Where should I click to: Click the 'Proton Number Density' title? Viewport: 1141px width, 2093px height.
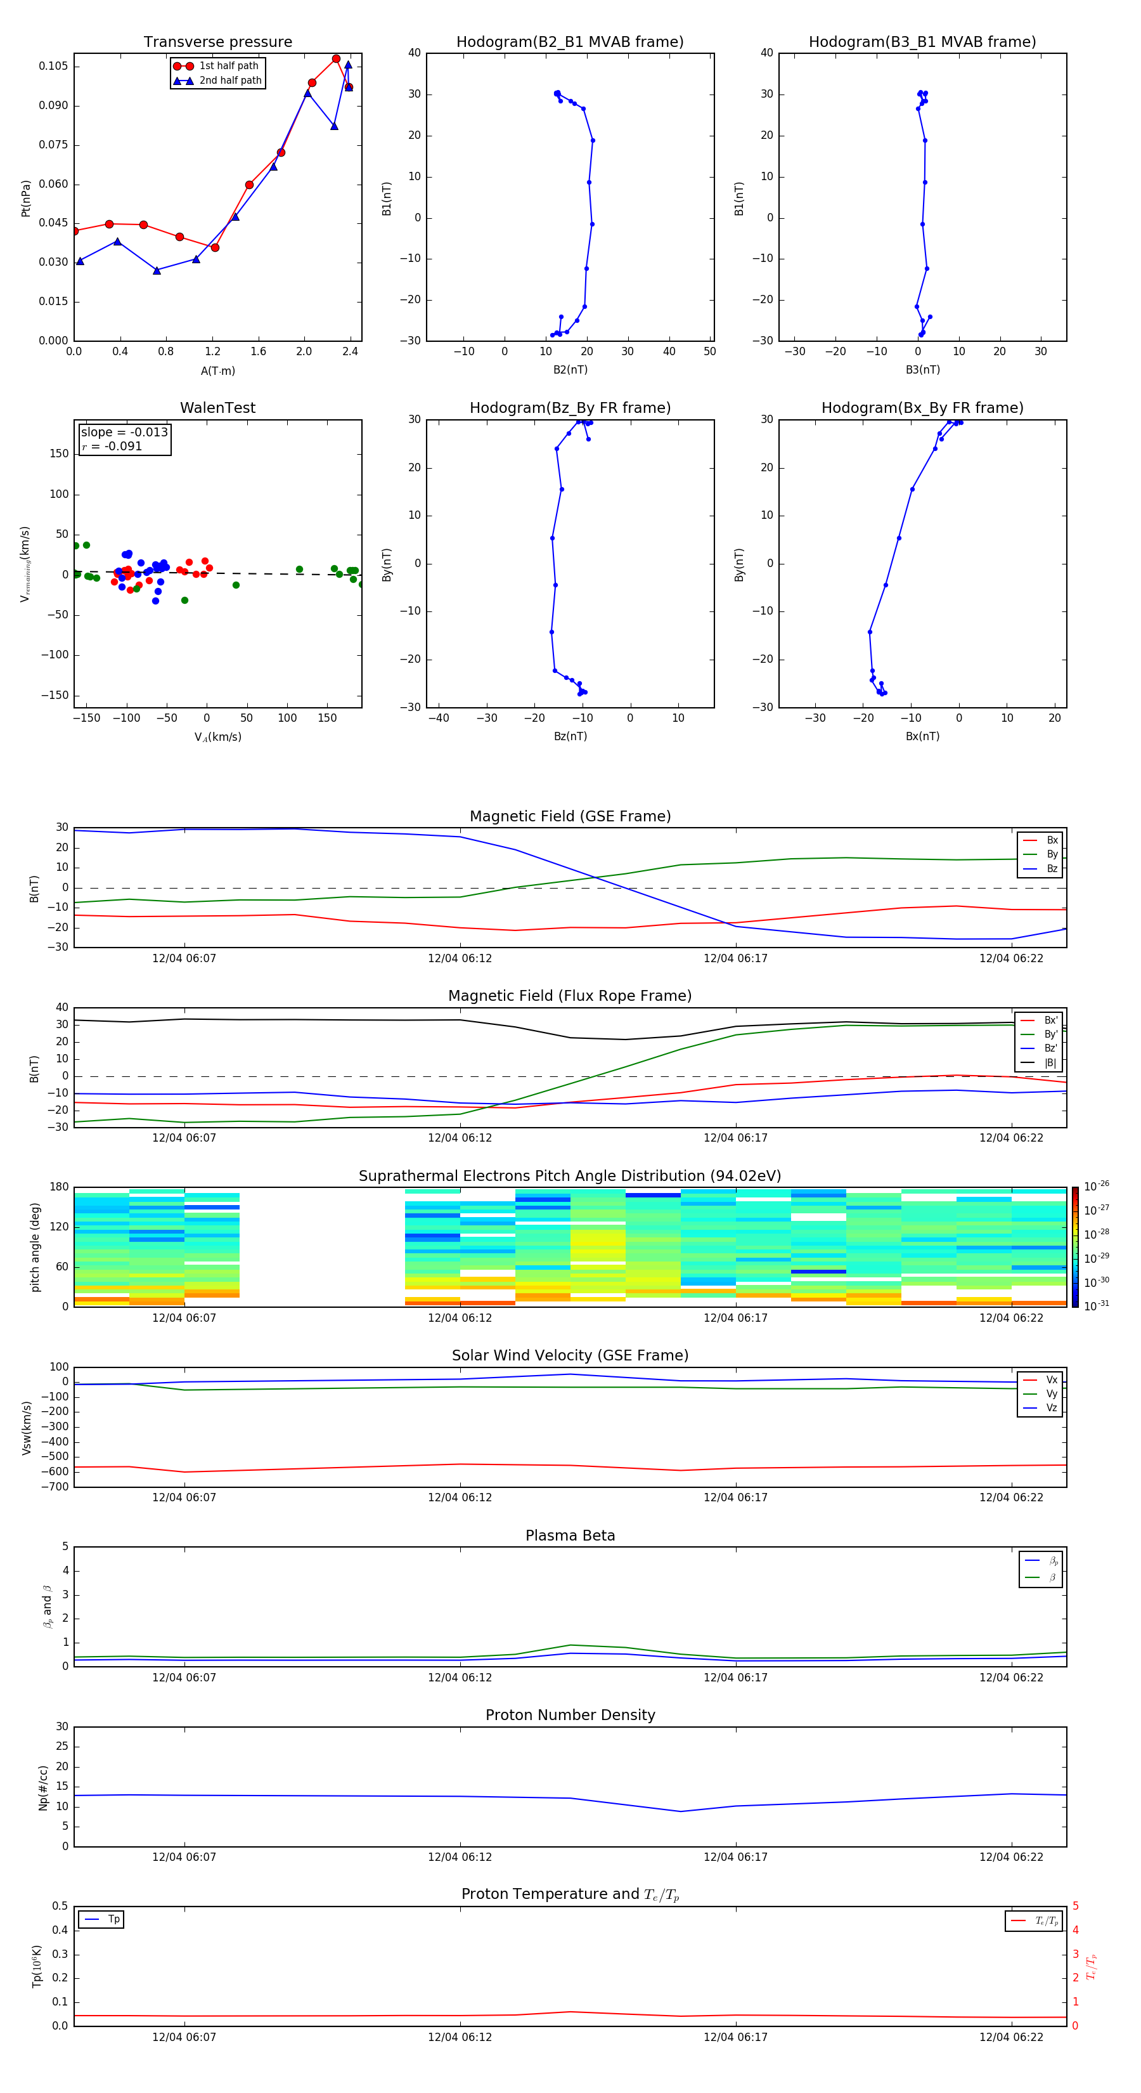coord(570,1715)
